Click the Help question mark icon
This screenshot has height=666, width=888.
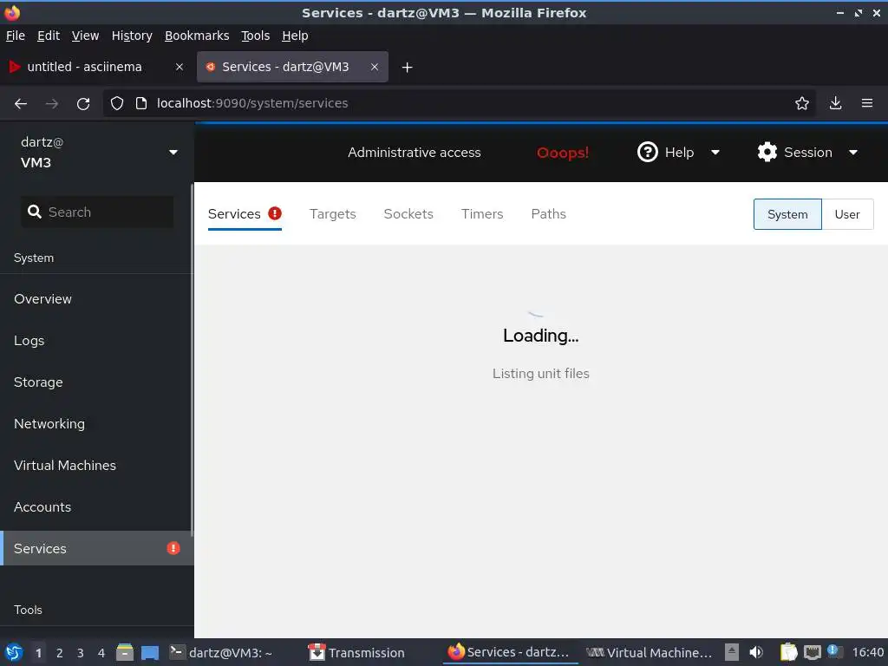coord(647,152)
